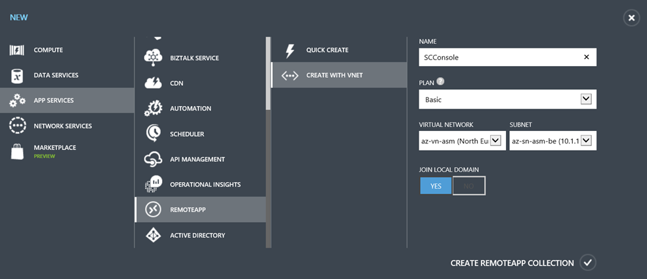Choose the RemoteApp service entry

(201, 210)
